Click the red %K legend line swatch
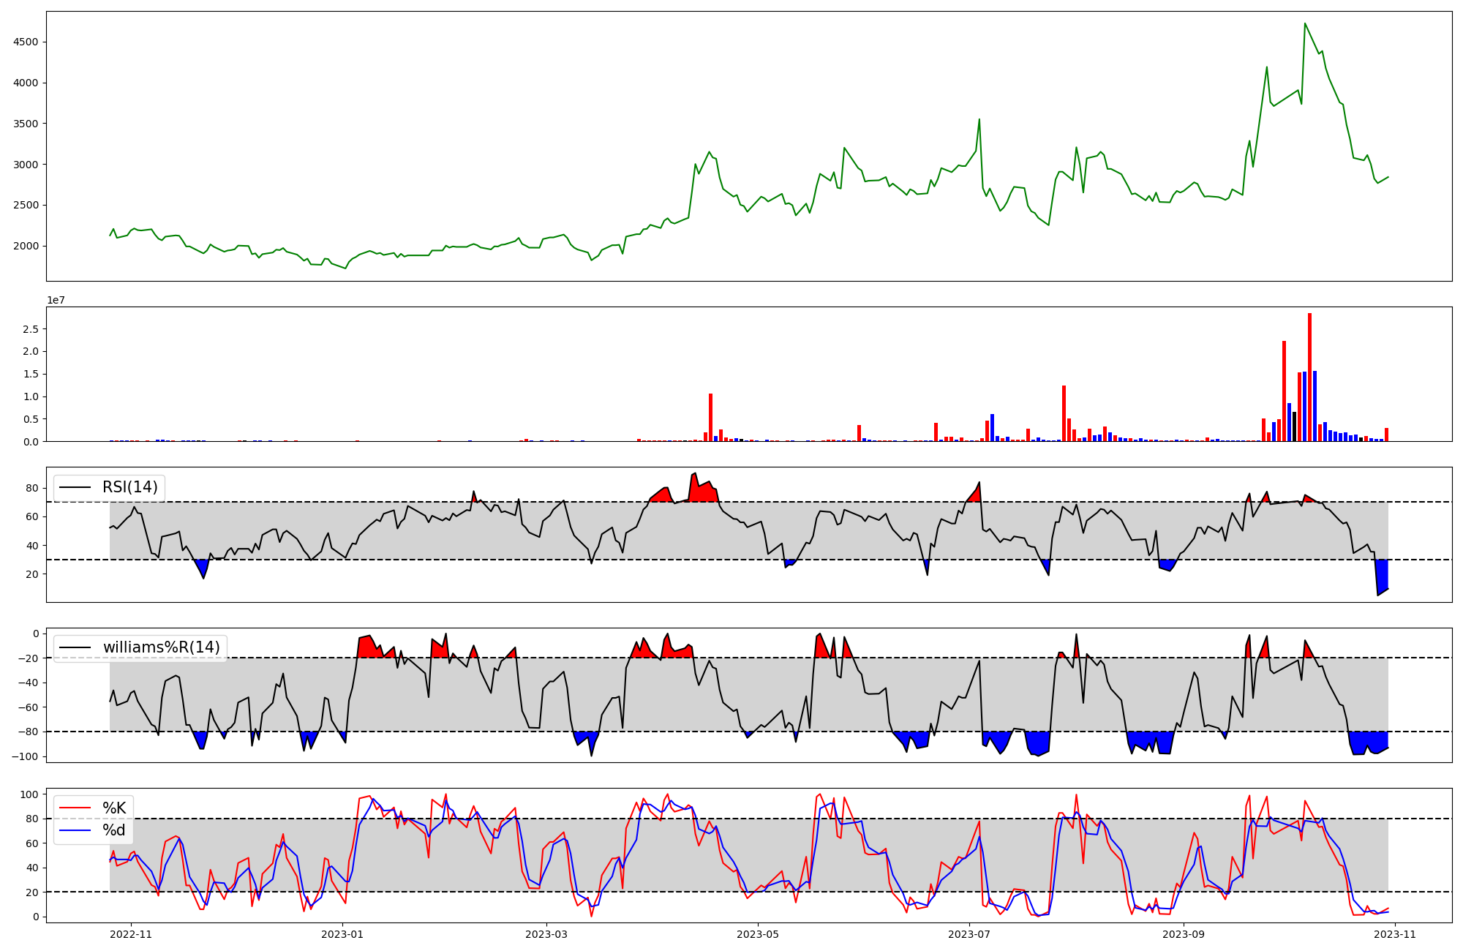1463x951 pixels. pyautogui.click(x=75, y=808)
